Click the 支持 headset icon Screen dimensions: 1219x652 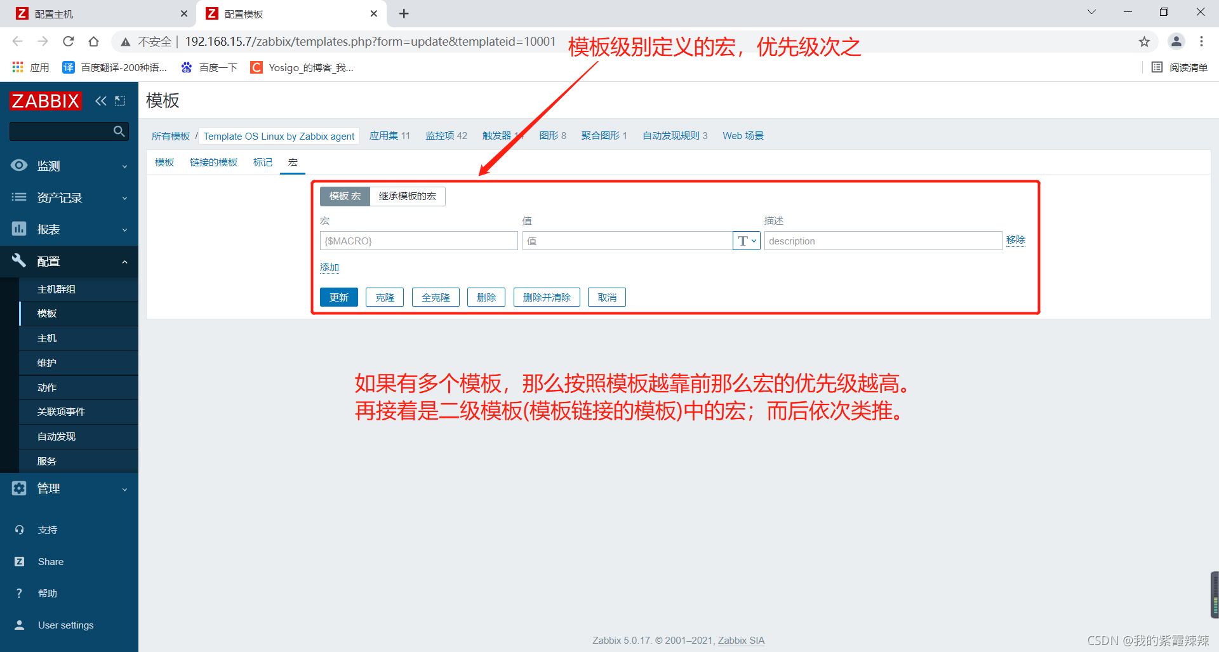point(20,529)
